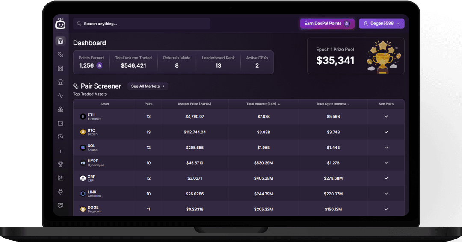Click the wallet icon in the sidebar
This screenshot has width=462, height=242.
[x=60, y=123]
